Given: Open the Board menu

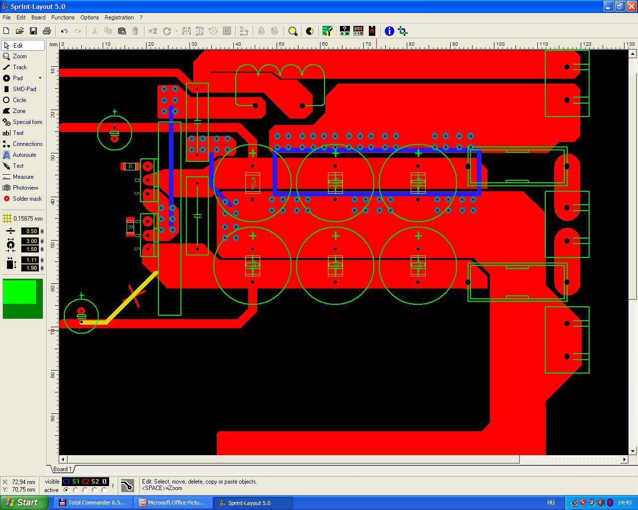Looking at the screenshot, I should click(x=38, y=17).
